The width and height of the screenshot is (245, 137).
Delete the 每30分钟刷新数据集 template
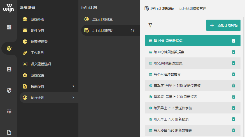pos(234,52)
